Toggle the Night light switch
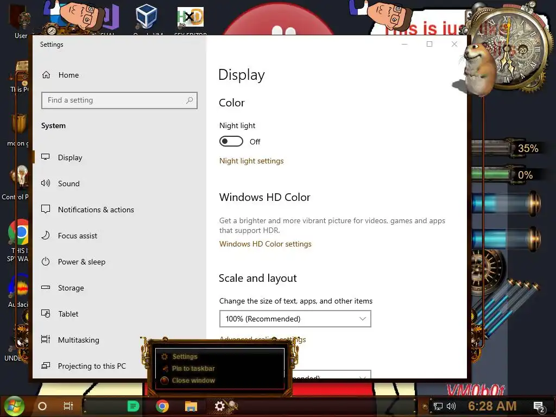 (x=231, y=141)
